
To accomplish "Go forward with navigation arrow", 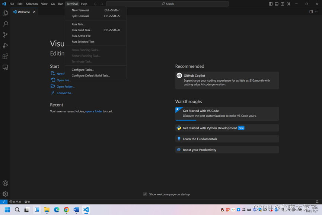I will pos(102,4).
